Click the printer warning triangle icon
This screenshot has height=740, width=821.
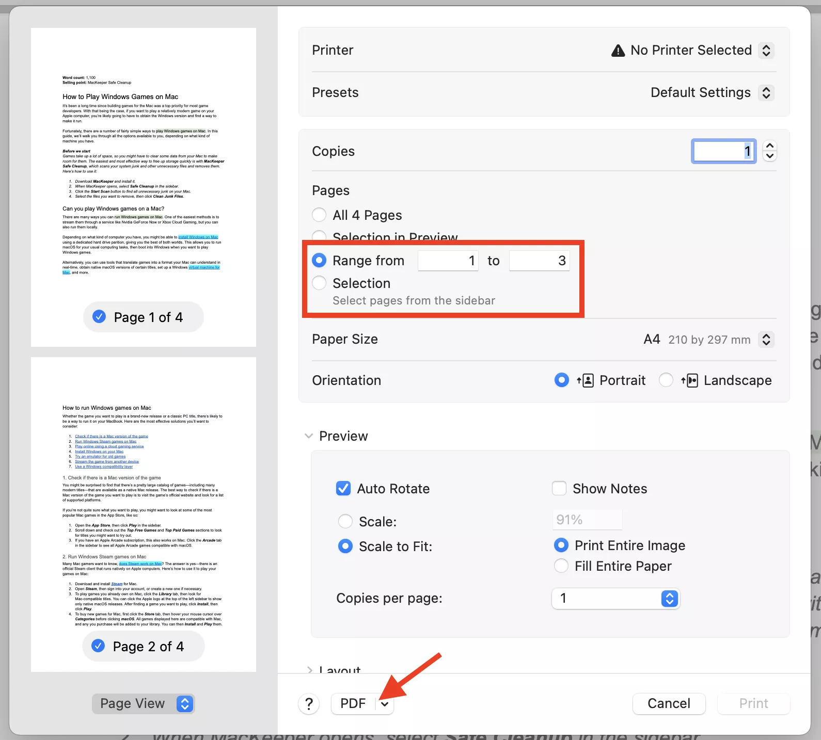[x=618, y=51]
